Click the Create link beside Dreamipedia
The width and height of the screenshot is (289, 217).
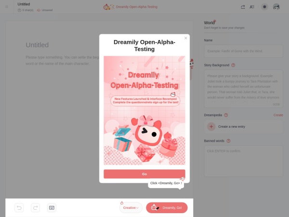tap(278, 115)
